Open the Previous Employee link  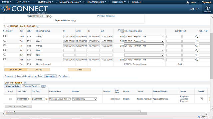click(x=106, y=16)
